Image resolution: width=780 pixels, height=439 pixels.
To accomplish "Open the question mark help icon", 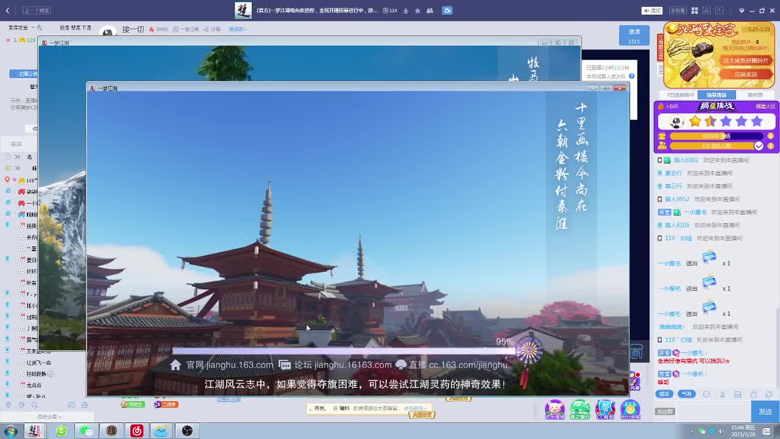I will point(720,10).
